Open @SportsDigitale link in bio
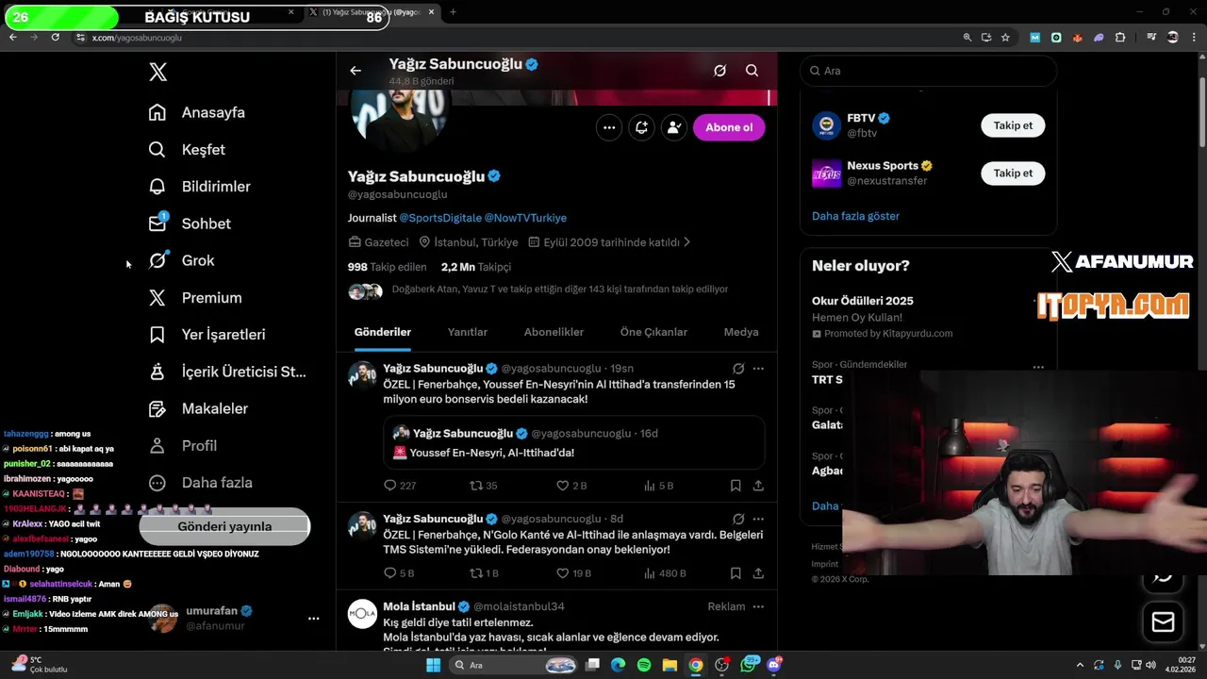Viewport: 1207px width, 679px height. pyautogui.click(x=440, y=218)
